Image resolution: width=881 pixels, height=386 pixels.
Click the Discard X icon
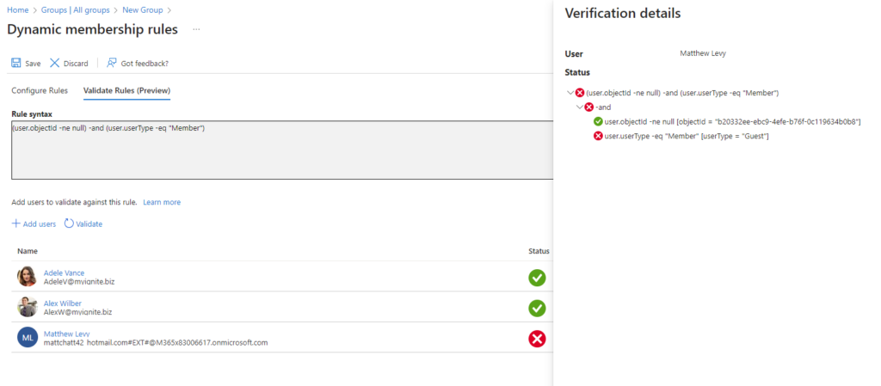pyautogui.click(x=54, y=63)
